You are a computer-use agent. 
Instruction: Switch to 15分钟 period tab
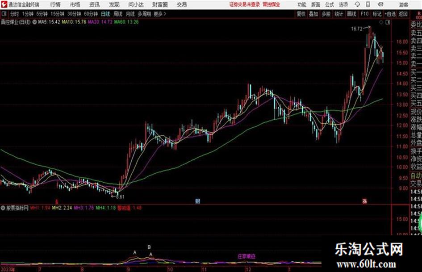[57, 14]
